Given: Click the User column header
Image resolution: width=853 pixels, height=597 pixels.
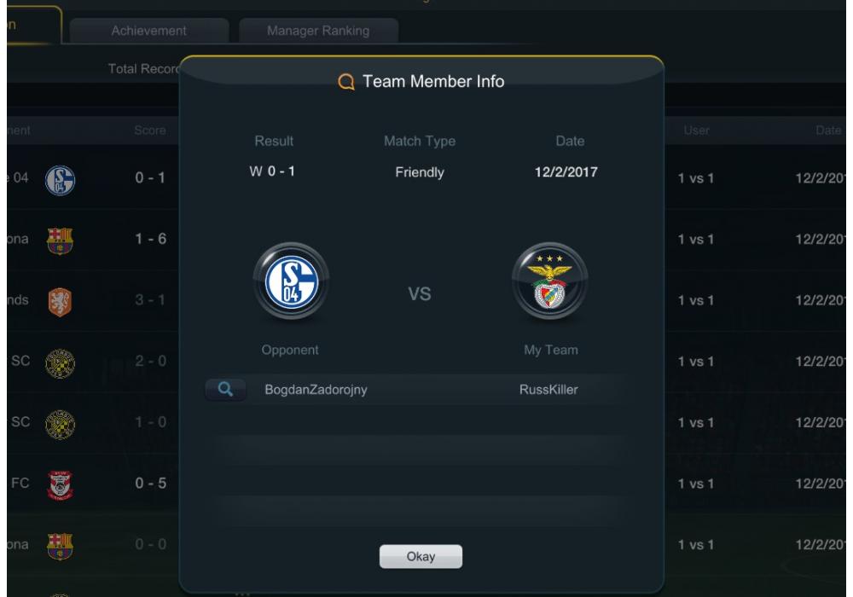Looking at the screenshot, I should tap(696, 130).
